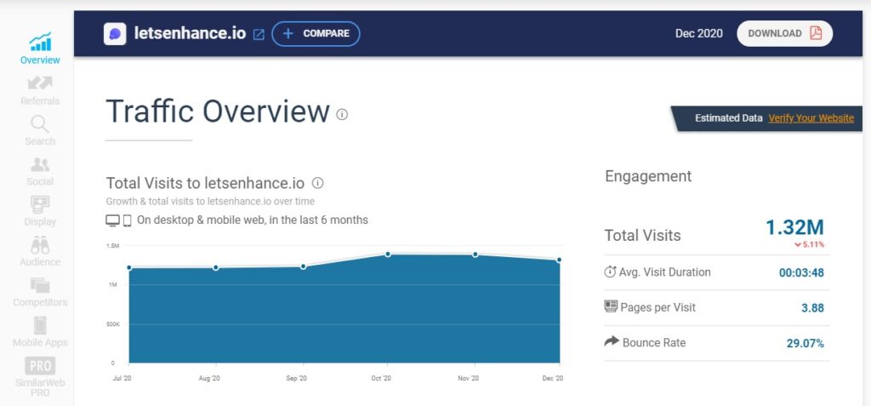
Task: Open SimilarWeb PRO from sidebar
Action: coord(40,373)
